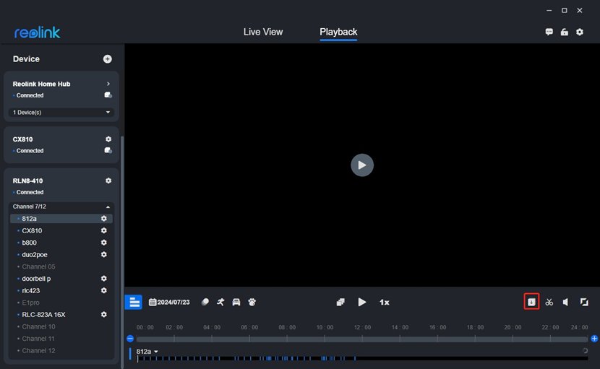Open the 2024/07/23 date picker
The width and height of the screenshot is (600, 369).
[x=169, y=302]
